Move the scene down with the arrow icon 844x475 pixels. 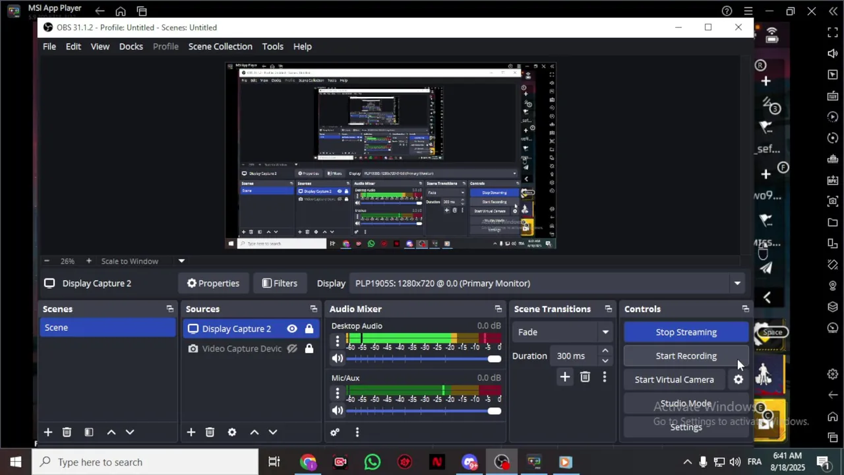pos(130,432)
